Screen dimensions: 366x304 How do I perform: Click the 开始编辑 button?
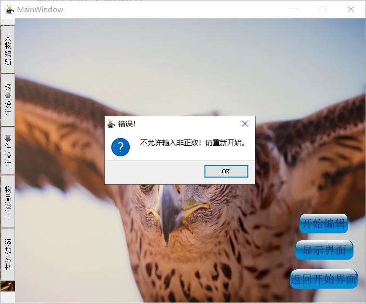[324, 224]
